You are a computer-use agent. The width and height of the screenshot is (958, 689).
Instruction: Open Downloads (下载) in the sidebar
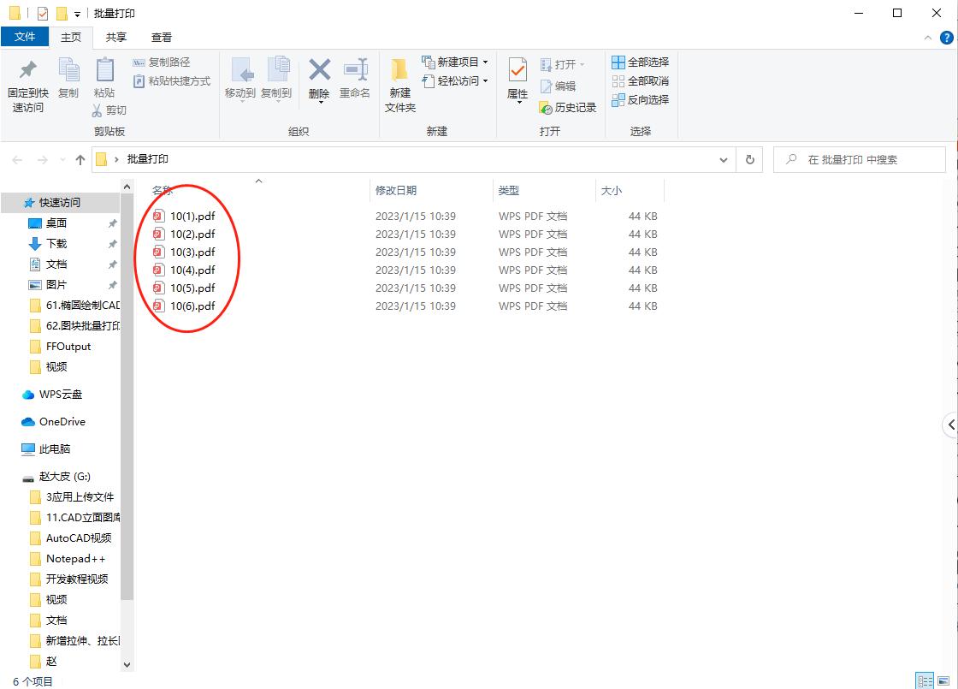tap(56, 243)
